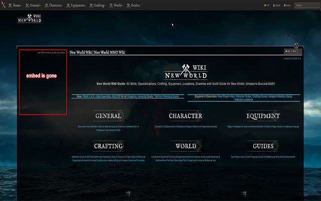Open the comments count button
This screenshot has width=321, height=201.
[x=287, y=51]
